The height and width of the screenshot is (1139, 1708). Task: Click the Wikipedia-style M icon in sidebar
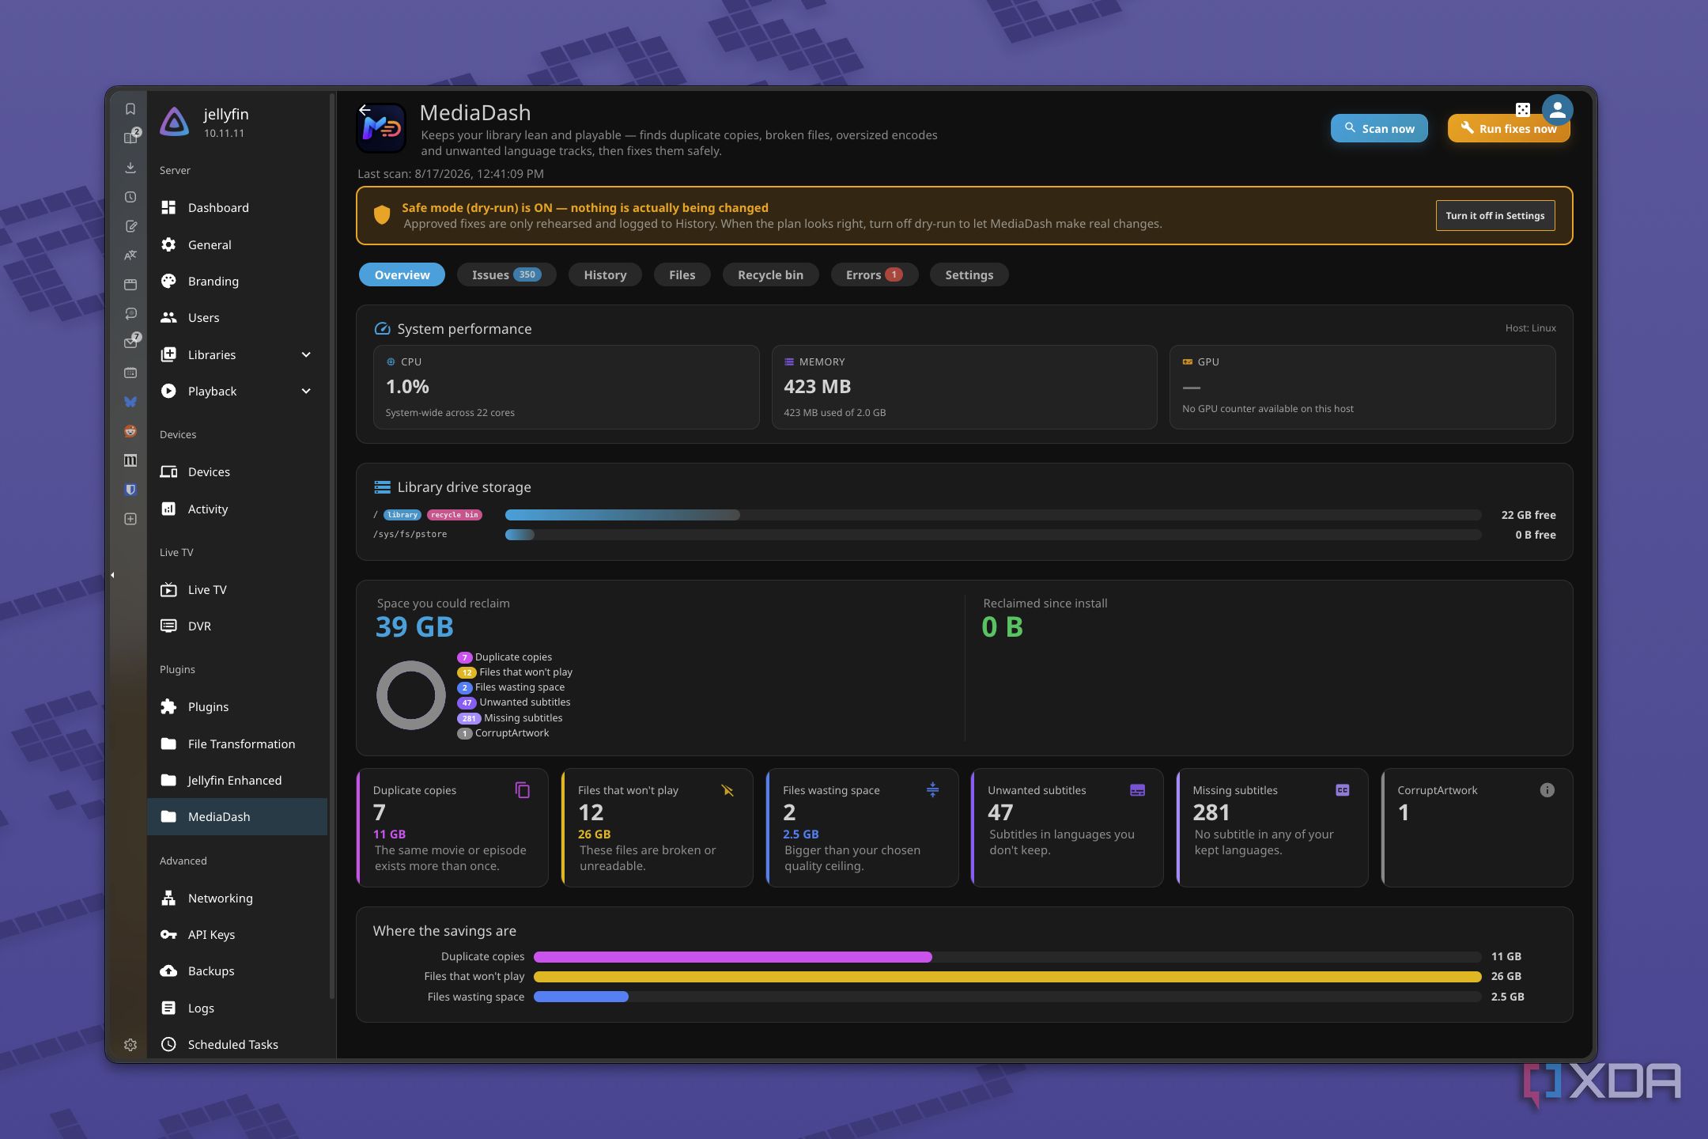(130, 460)
